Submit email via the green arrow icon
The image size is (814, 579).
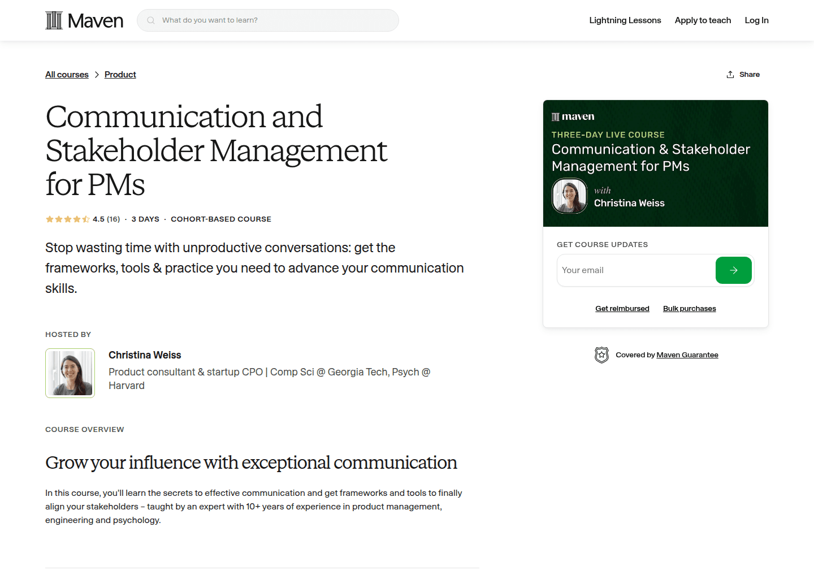(x=734, y=270)
